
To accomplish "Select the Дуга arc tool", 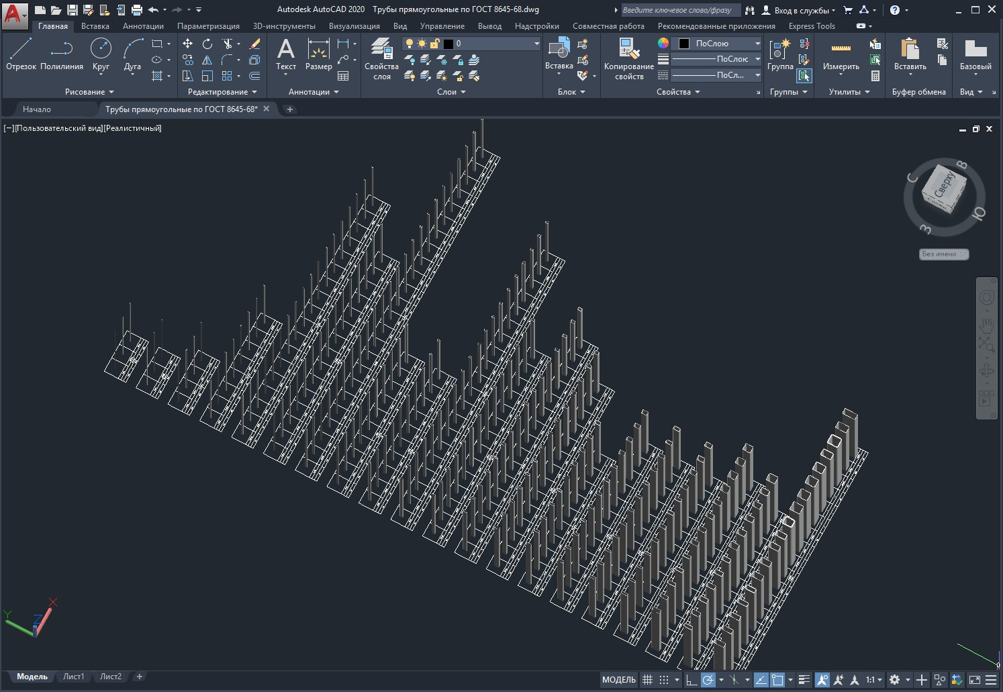I will [133, 54].
